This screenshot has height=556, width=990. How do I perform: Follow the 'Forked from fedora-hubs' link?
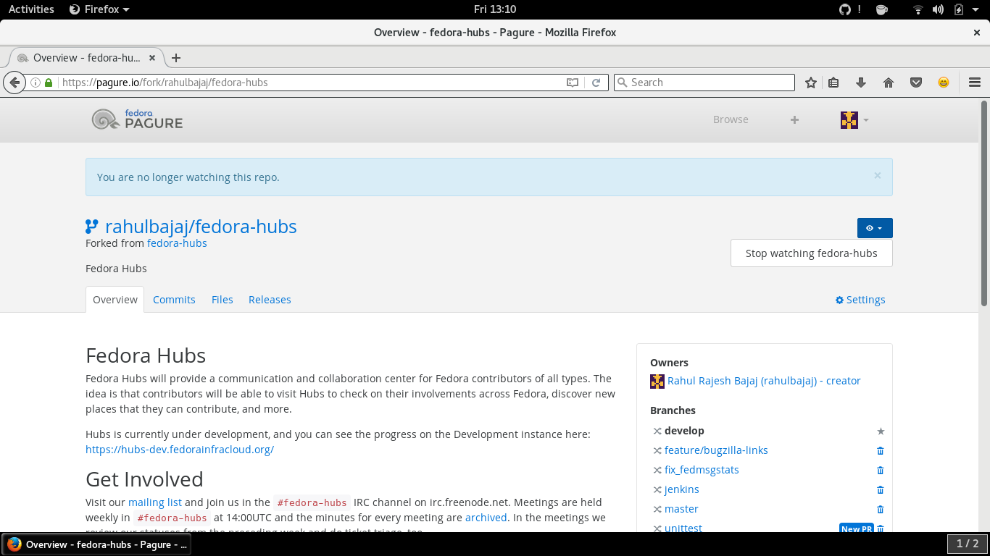point(177,243)
